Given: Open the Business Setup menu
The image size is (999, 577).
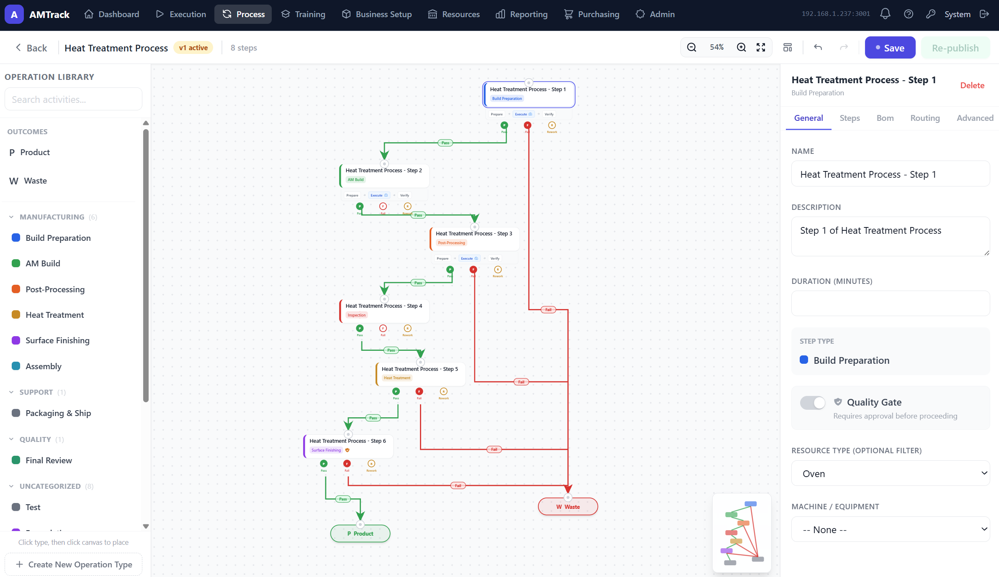Looking at the screenshot, I should point(377,14).
